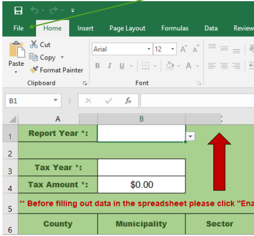The image size is (254, 236).
Task: Open Clipboard dialog launcher
Action: point(85,83)
